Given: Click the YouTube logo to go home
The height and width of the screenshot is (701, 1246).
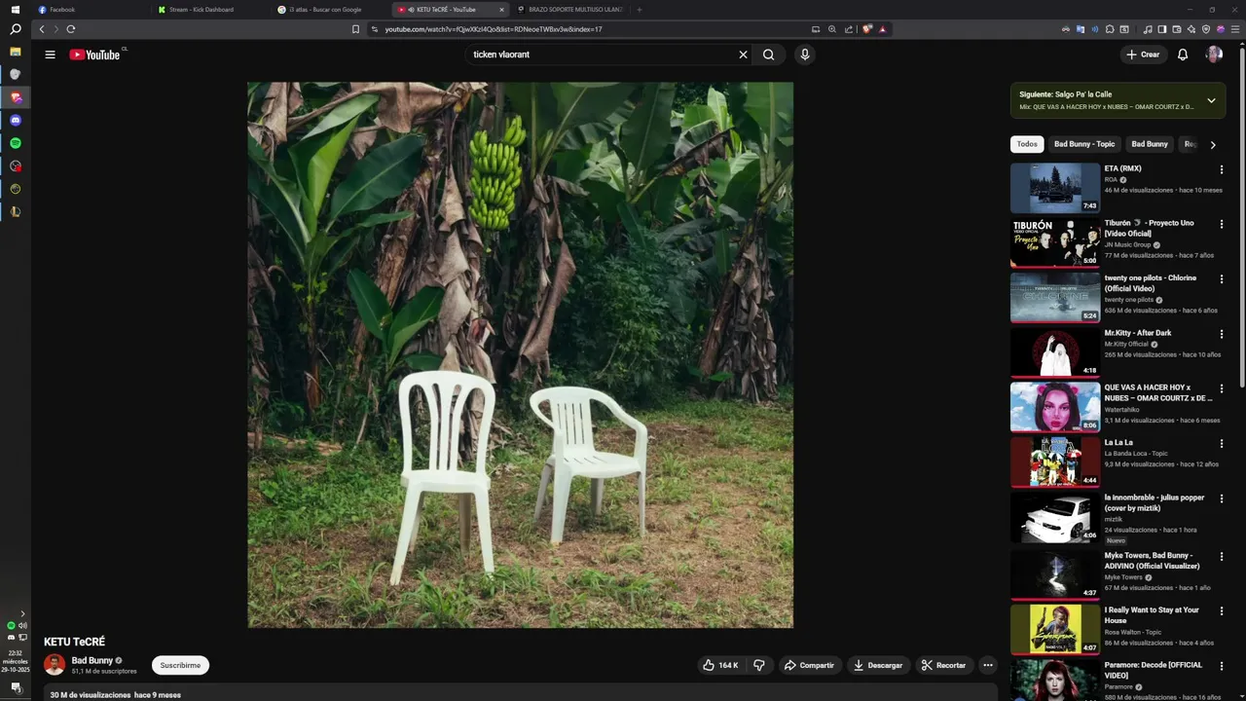Looking at the screenshot, I should pos(94,55).
